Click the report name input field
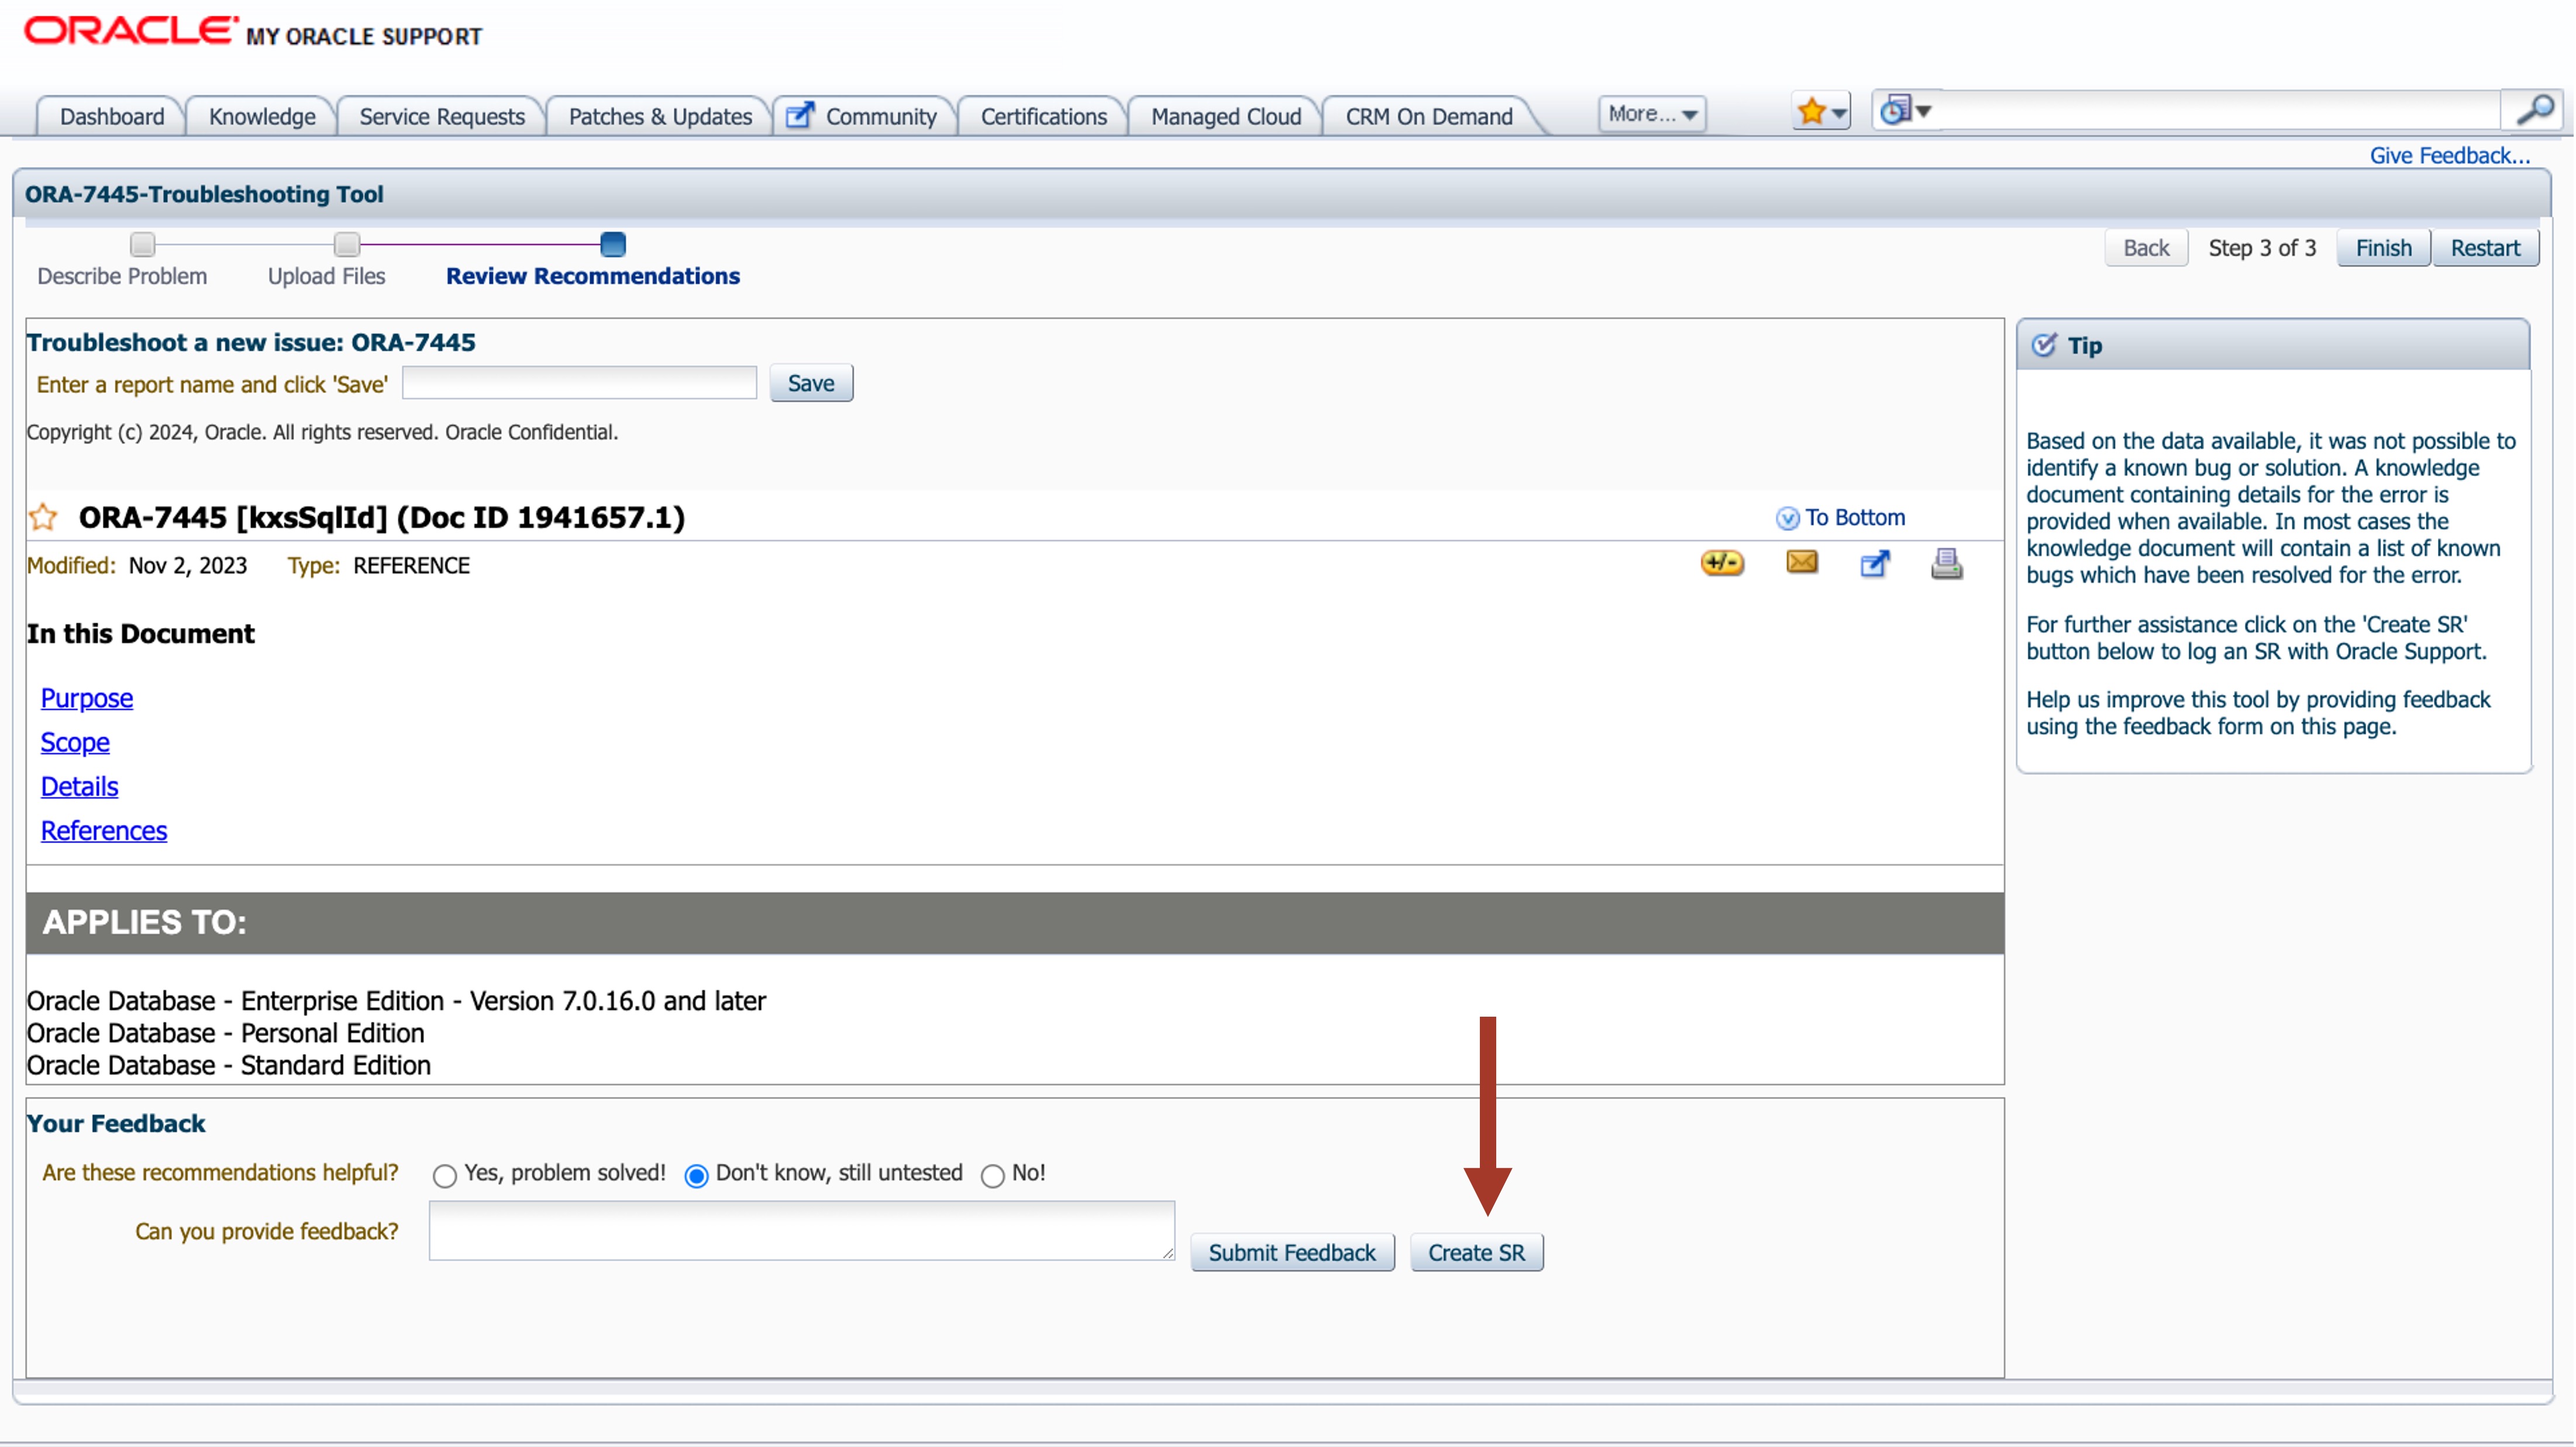This screenshot has height=1447, width=2576. 579,384
